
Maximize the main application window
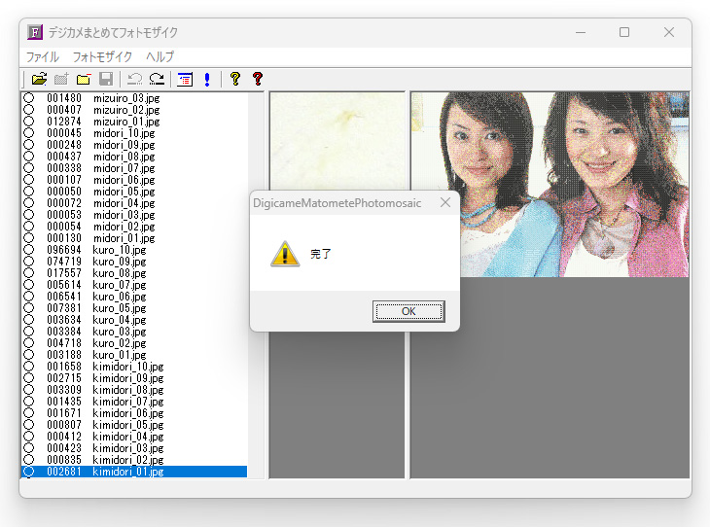click(624, 33)
